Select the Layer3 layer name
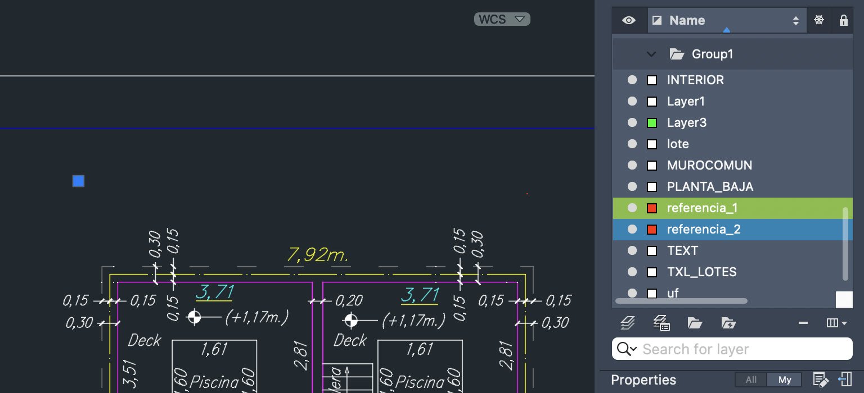 click(x=687, y=123)
